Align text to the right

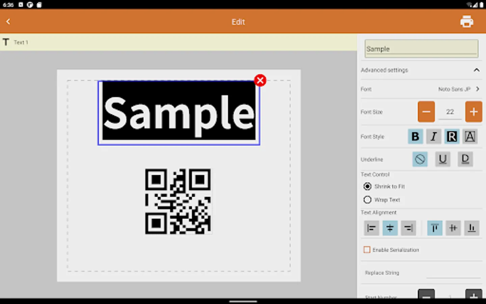coord(408,228)
